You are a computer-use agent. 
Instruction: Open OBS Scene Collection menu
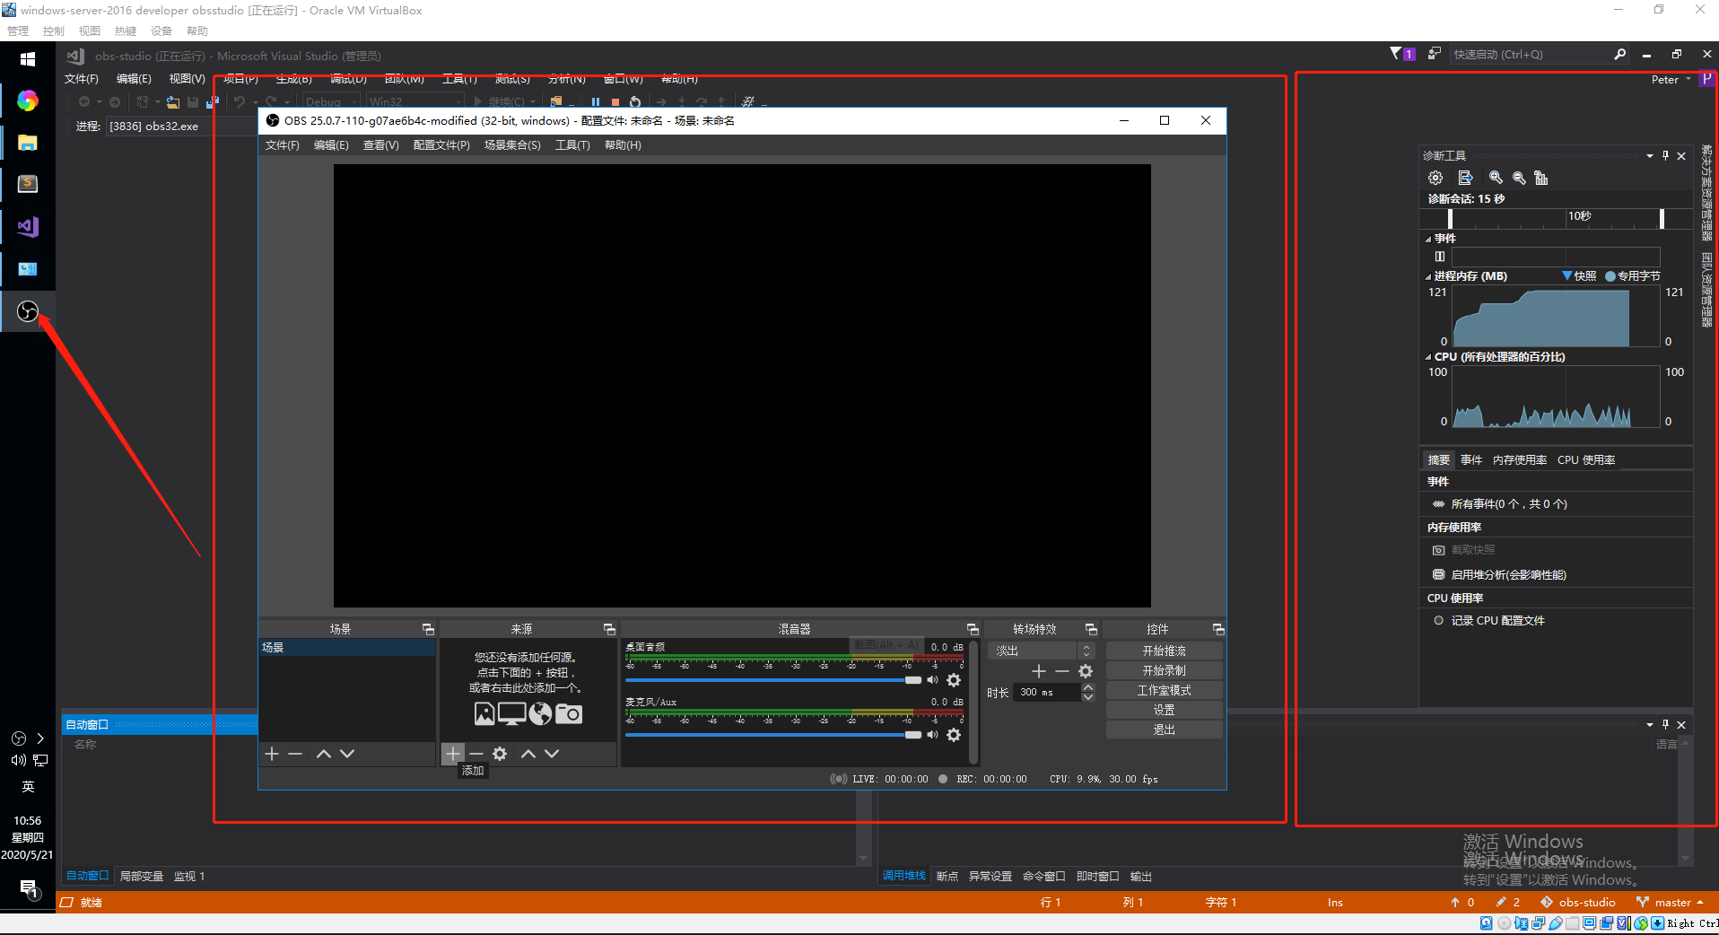coord(512,145)
